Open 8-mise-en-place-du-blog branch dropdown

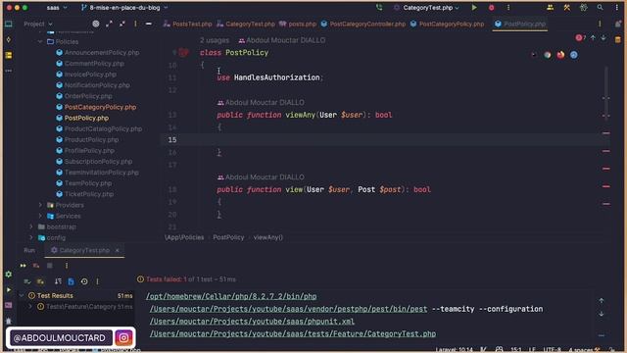124,8
